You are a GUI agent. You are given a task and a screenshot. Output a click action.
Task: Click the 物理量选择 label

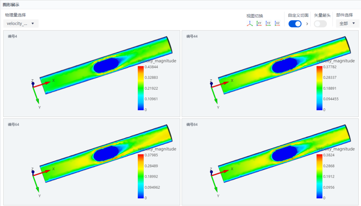tap(15, 15)
